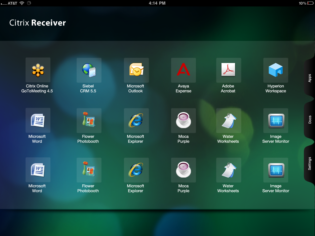Screen dimensions: 315x236
Task: Switch to the Docs side tab
Action: point(309,120)
